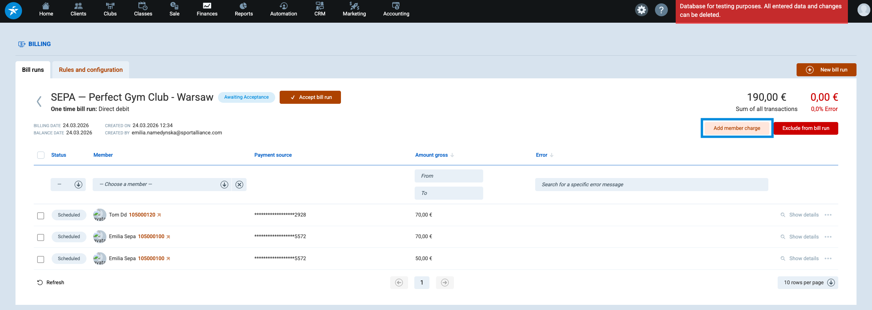Click the Automation icon
The image size is (872, 310).
(x=283, y=6)
